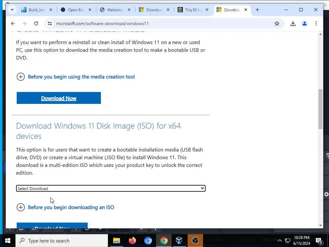Expand Before you begin downloading an ISO
The height and width of the screenshot is (247, 329).
coord(21,207)
